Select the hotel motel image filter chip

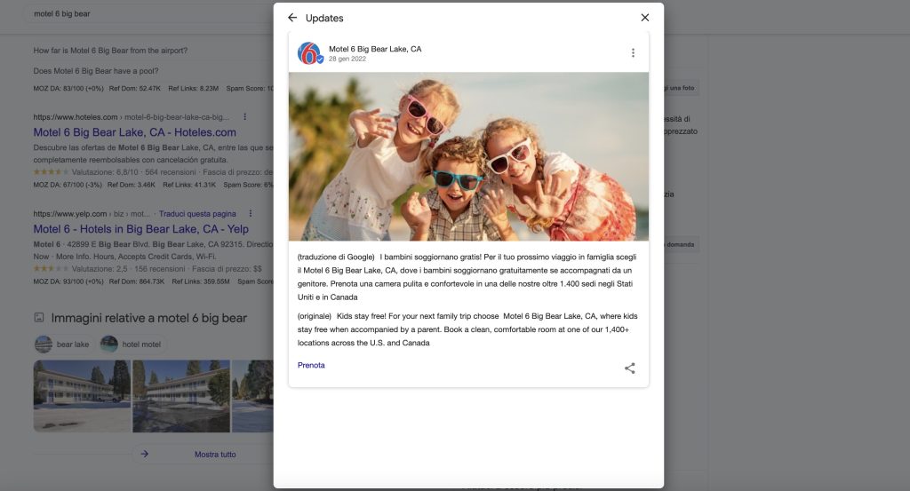(x=133, y=344)
